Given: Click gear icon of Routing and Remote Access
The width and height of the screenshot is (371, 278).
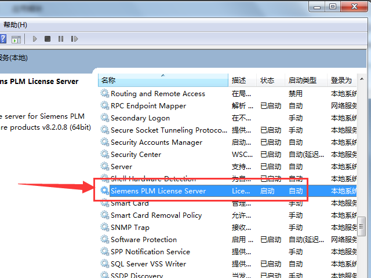Looking at the screenshot, I should (x=104, y=93).
